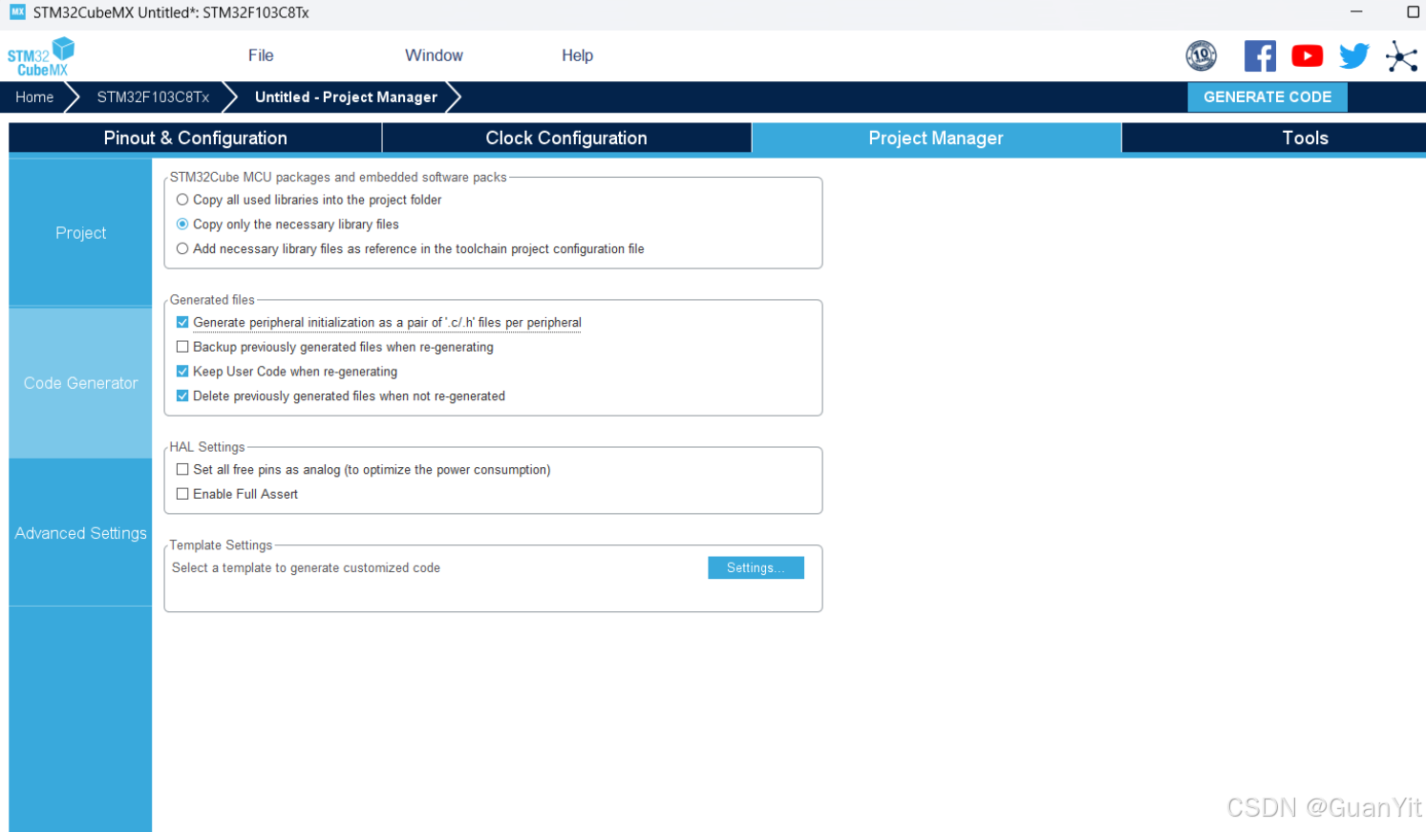Maximize the STM32CubeMX window
Image resolution: width=1426 pixels, height=832 pixels.
[x=1413, y=12]
